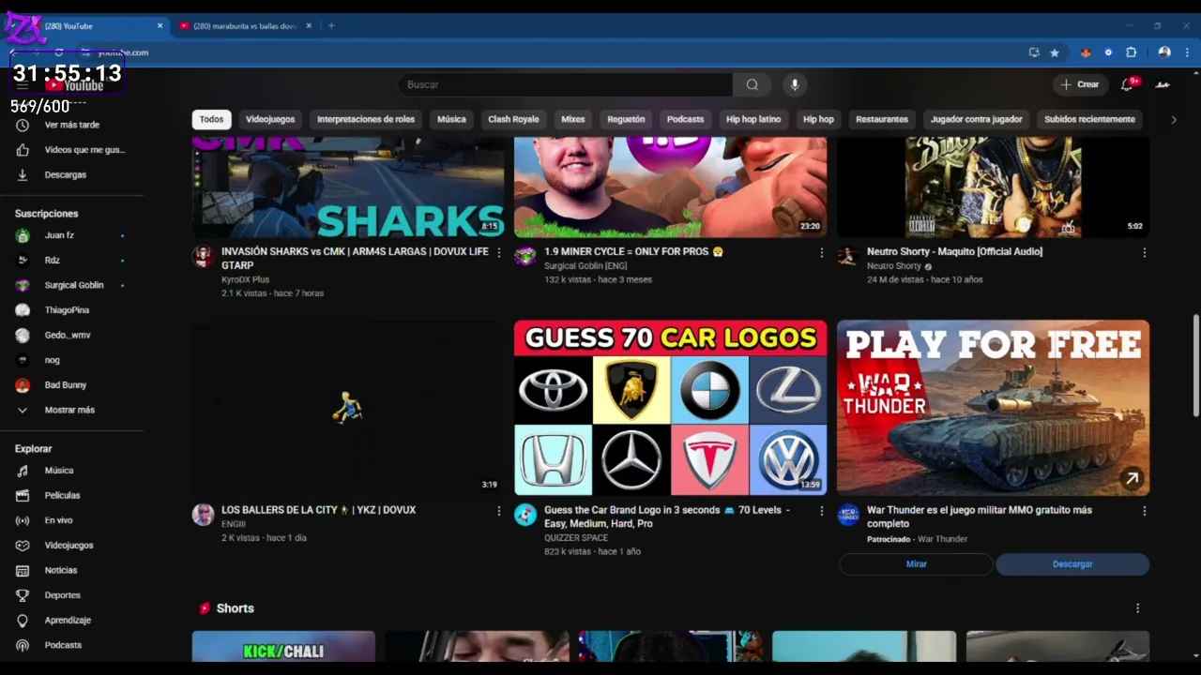Open options for Los Ballers video
The height and width of the screenshot is (675, 1201).
498,511
